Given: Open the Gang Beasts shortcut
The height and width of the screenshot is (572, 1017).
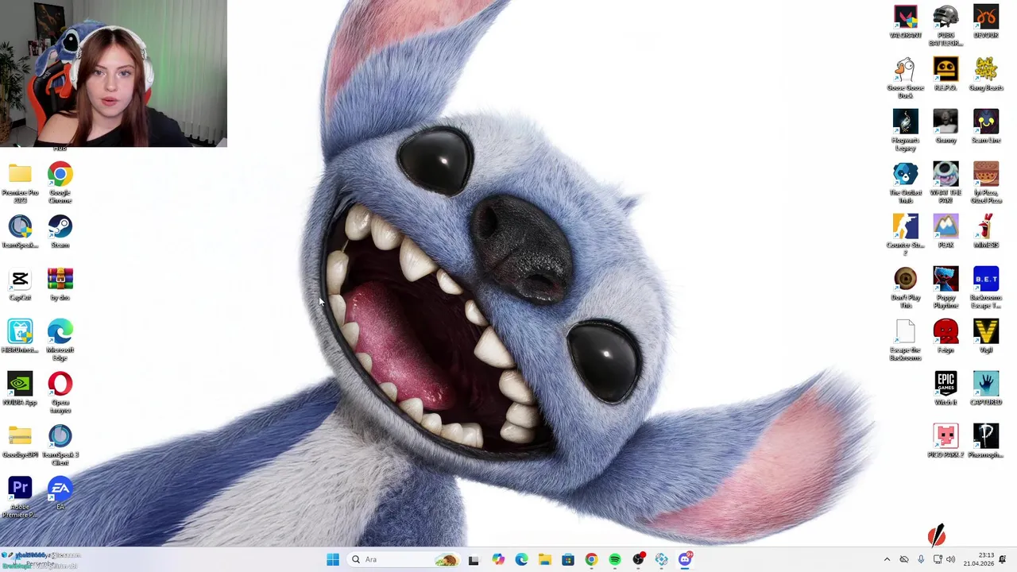Looking at the screenshot, I should [986, 75].
